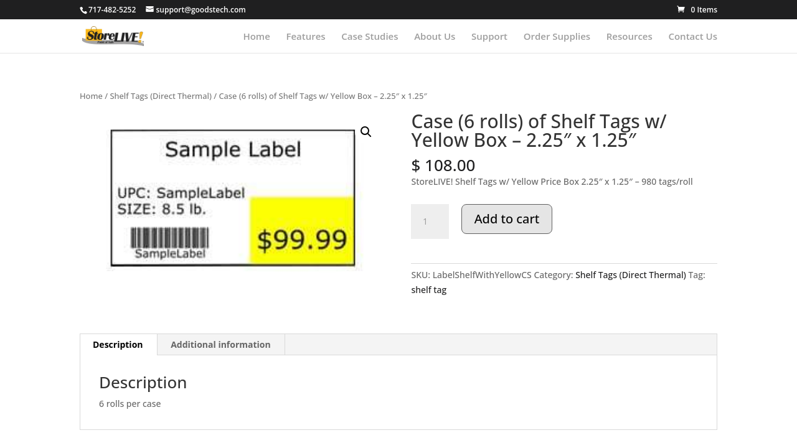Image resolution: width=797 pixels, height=448 pixels.
Task: Click the phone icon in top bar
Action: pyautogui.click(x=83, y=10)
